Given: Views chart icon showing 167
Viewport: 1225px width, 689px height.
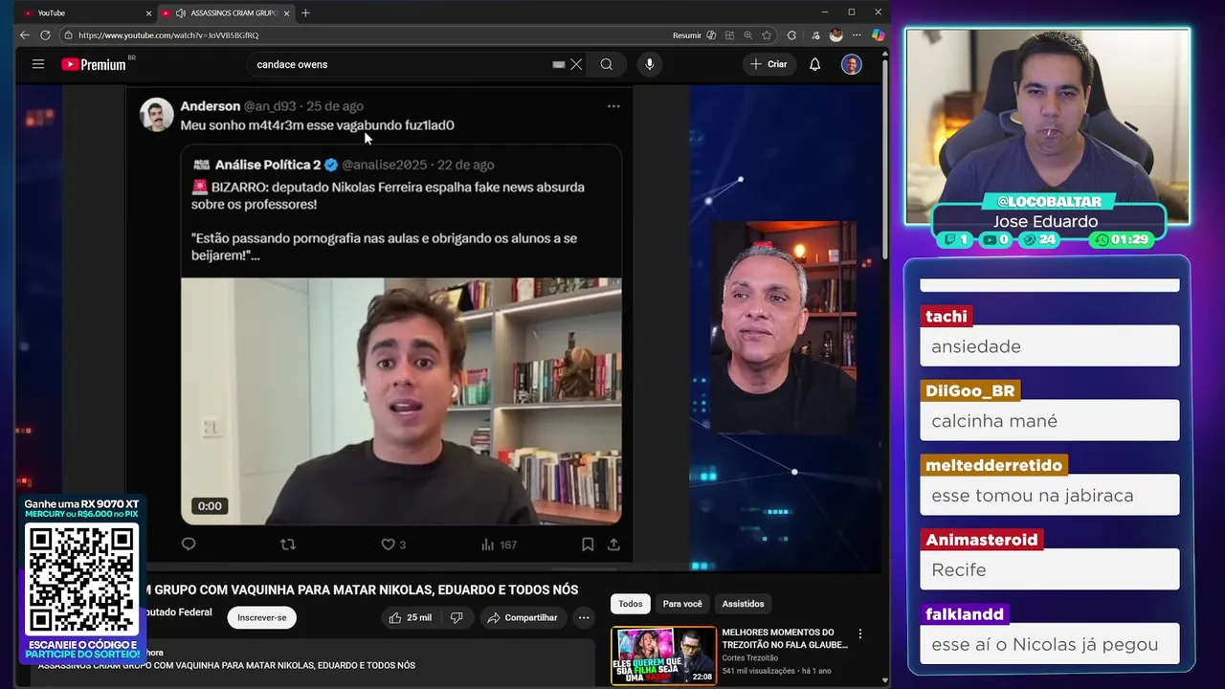Looking at the screenshot, I should click(x=488, y=545).
